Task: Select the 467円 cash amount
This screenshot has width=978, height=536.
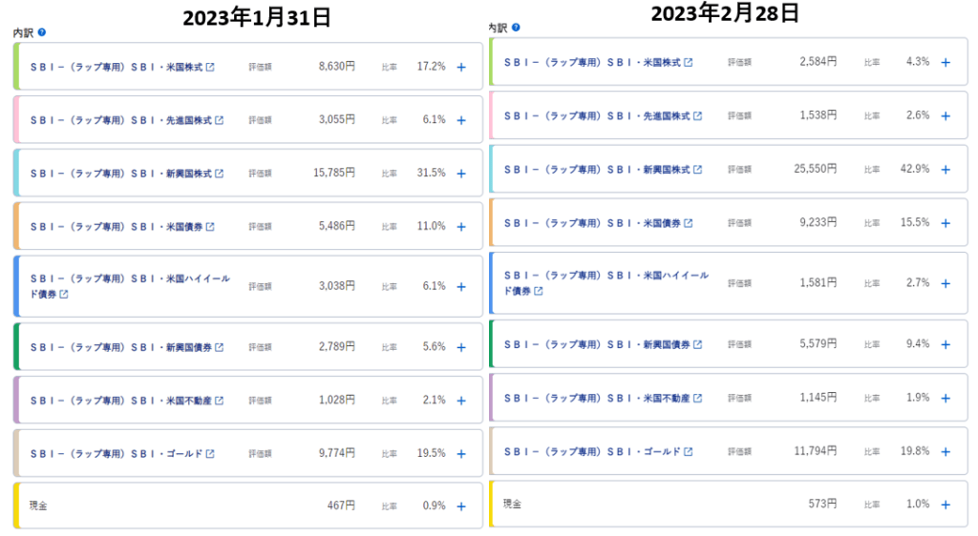Action: pos(341,505)
